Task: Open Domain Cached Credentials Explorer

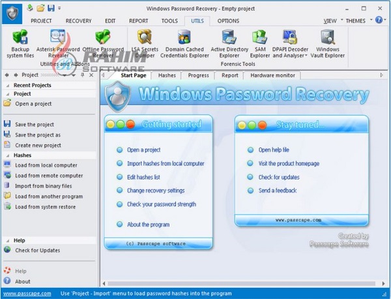Action: tap(184, 44)
